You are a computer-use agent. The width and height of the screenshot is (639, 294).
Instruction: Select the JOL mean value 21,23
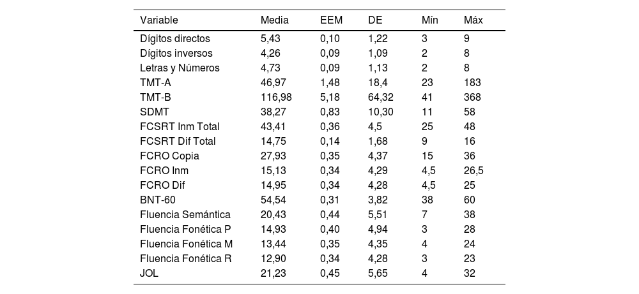point(273,273)
